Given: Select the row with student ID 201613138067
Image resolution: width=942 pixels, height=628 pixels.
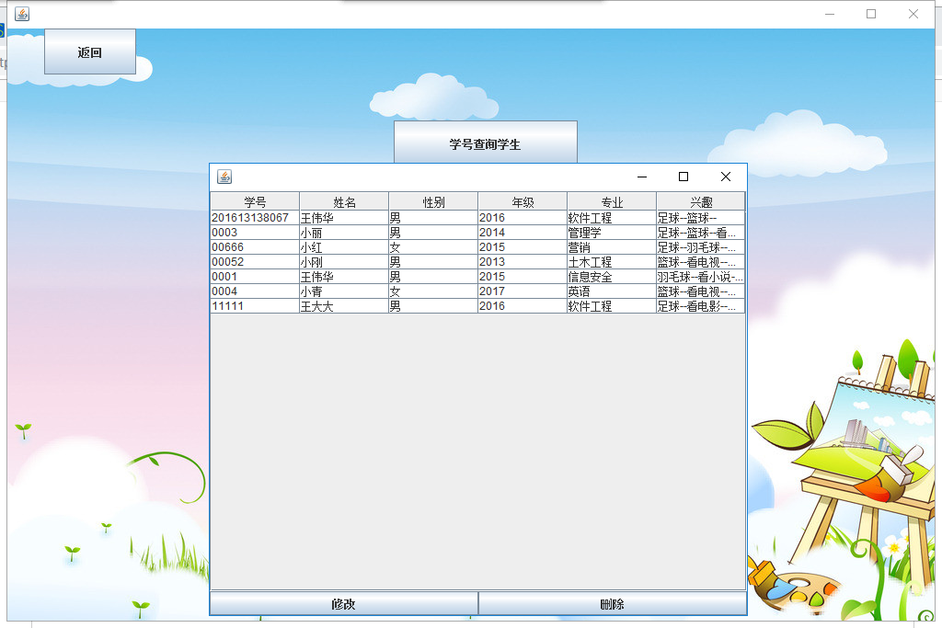Looking at the screenshot, I should (250, 218).
